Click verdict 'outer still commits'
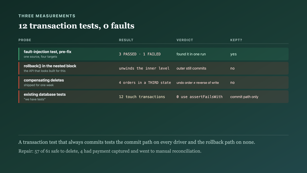 191,68
